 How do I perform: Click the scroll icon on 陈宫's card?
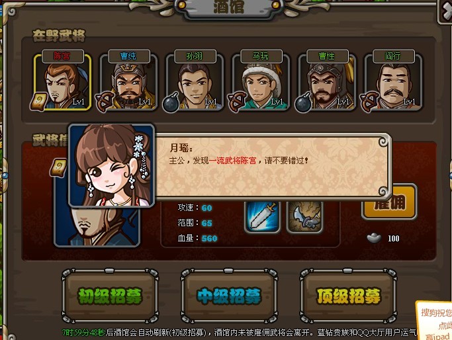pos(38,101)
